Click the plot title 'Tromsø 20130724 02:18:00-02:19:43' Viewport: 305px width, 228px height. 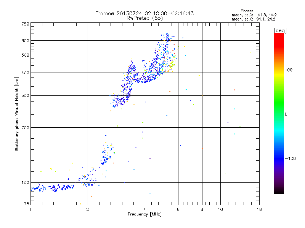click(x=144, y=13)
